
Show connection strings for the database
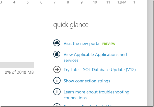tap(87, 81)
